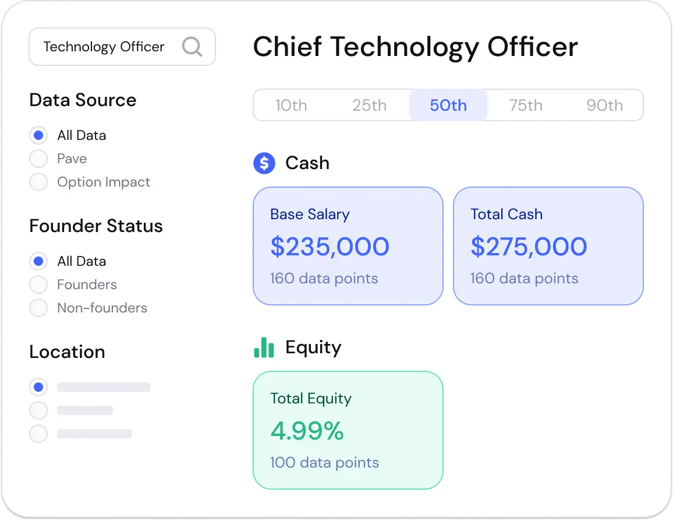673x520 pixels.
Task: Select the first Location radio option
Action: click(38, 387)
